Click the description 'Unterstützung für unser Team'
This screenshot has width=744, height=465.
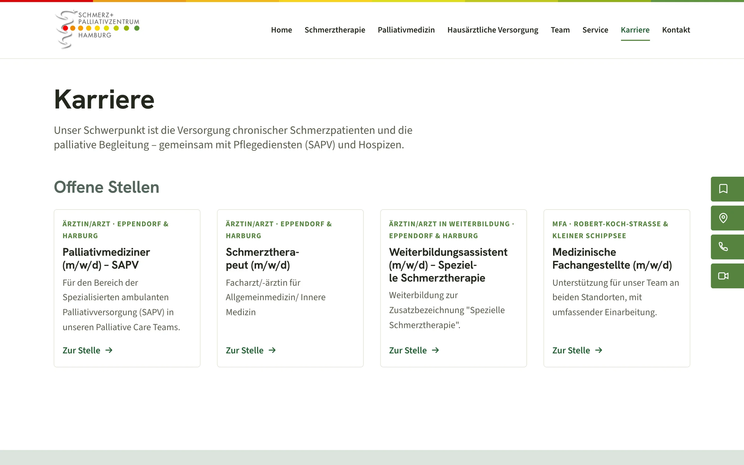pos(616,297)
